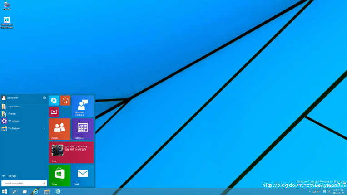Image resolution: width=347 pixels, height=195 pixels.
Task: Open Task View on taskbar
Action: 25,191
